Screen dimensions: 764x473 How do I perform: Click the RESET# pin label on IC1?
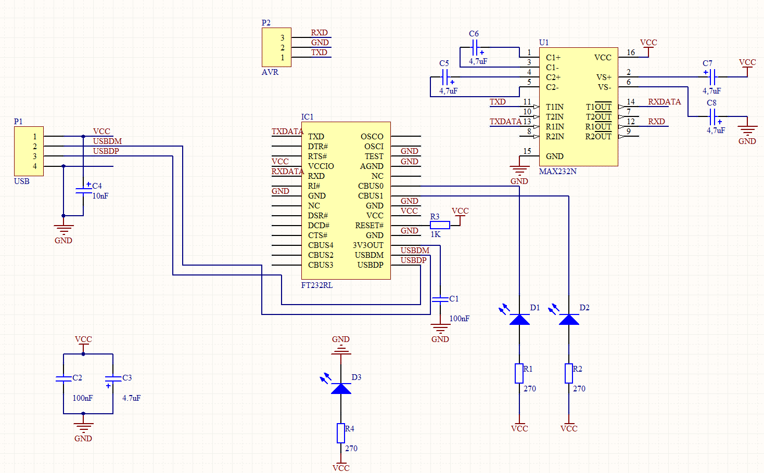pyautogui.click(x=369, y=226)
